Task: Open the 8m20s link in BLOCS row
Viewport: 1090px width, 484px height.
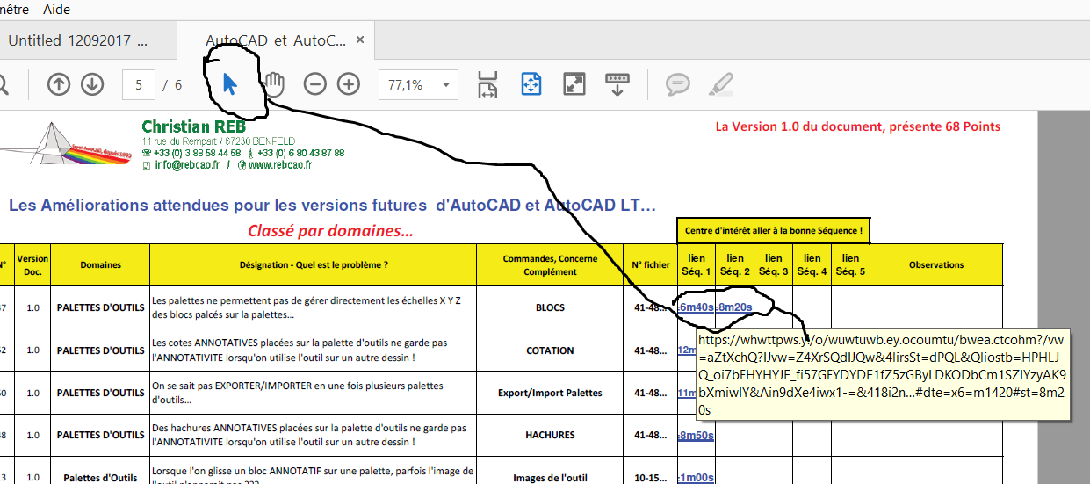Action: click(734, 307)
